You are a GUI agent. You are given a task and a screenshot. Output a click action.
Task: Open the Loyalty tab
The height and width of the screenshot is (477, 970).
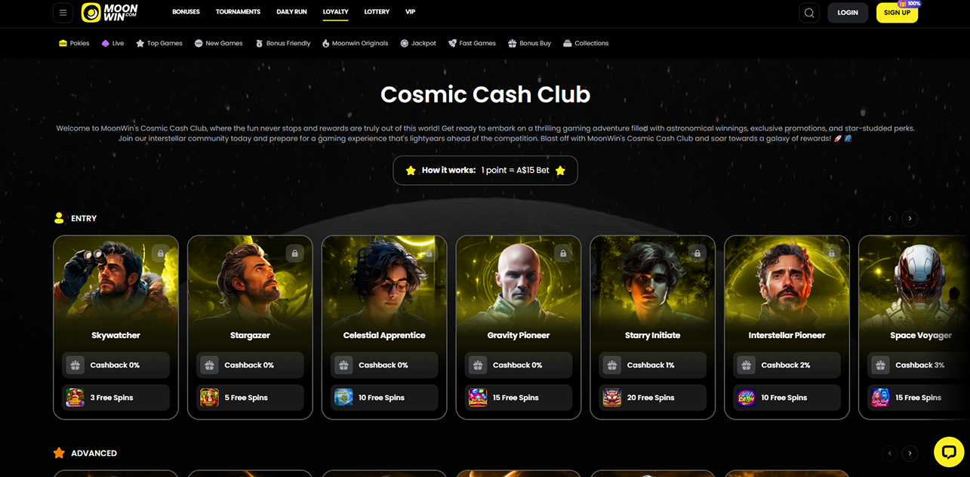point(335,12)
